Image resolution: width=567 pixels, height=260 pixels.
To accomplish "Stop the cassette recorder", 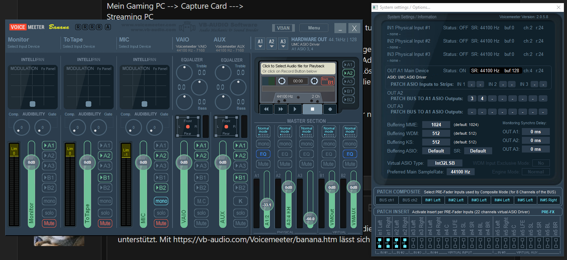I will 312,109.
